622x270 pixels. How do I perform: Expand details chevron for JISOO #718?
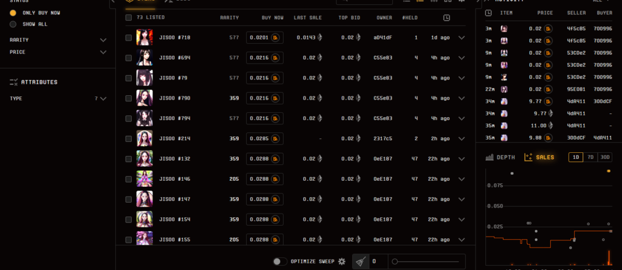click(x=462, y=38)
